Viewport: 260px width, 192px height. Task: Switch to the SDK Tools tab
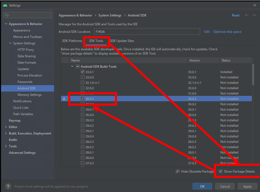(x=96, y=41)
